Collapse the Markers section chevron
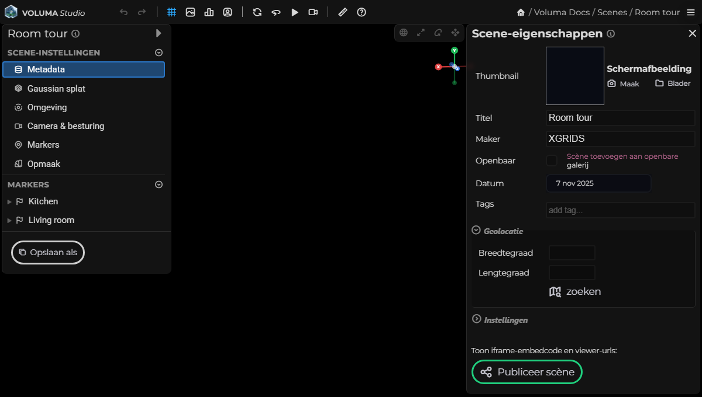Image resolution: width=702 pixels, height=397 pixels. [159, 184]
